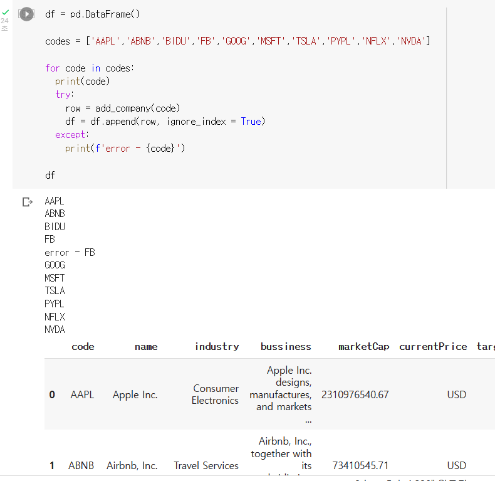Viewport: 495px width, 481px height.
Task: Click the 'currentPrice' column header
Action: click(433, 347)
